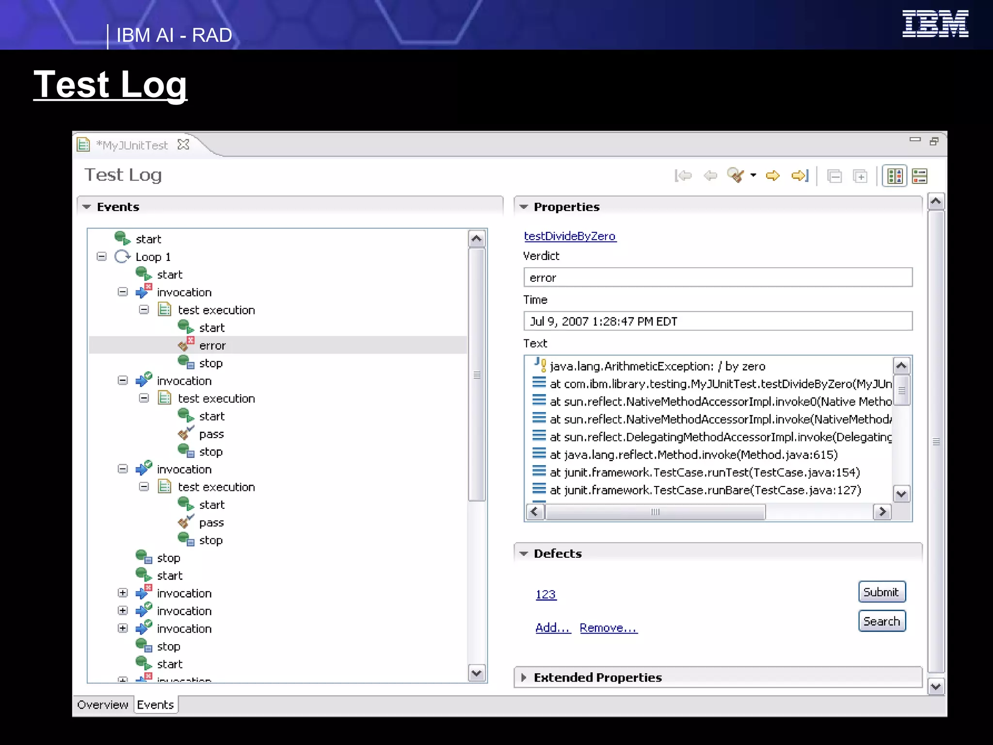Select the topmost start event
The image size is (993, 745).
coord(148,239)
